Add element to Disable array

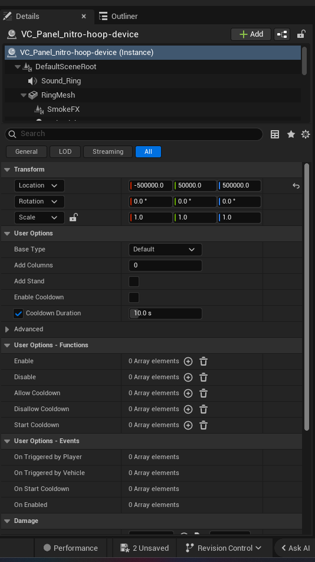coord(188,377)
